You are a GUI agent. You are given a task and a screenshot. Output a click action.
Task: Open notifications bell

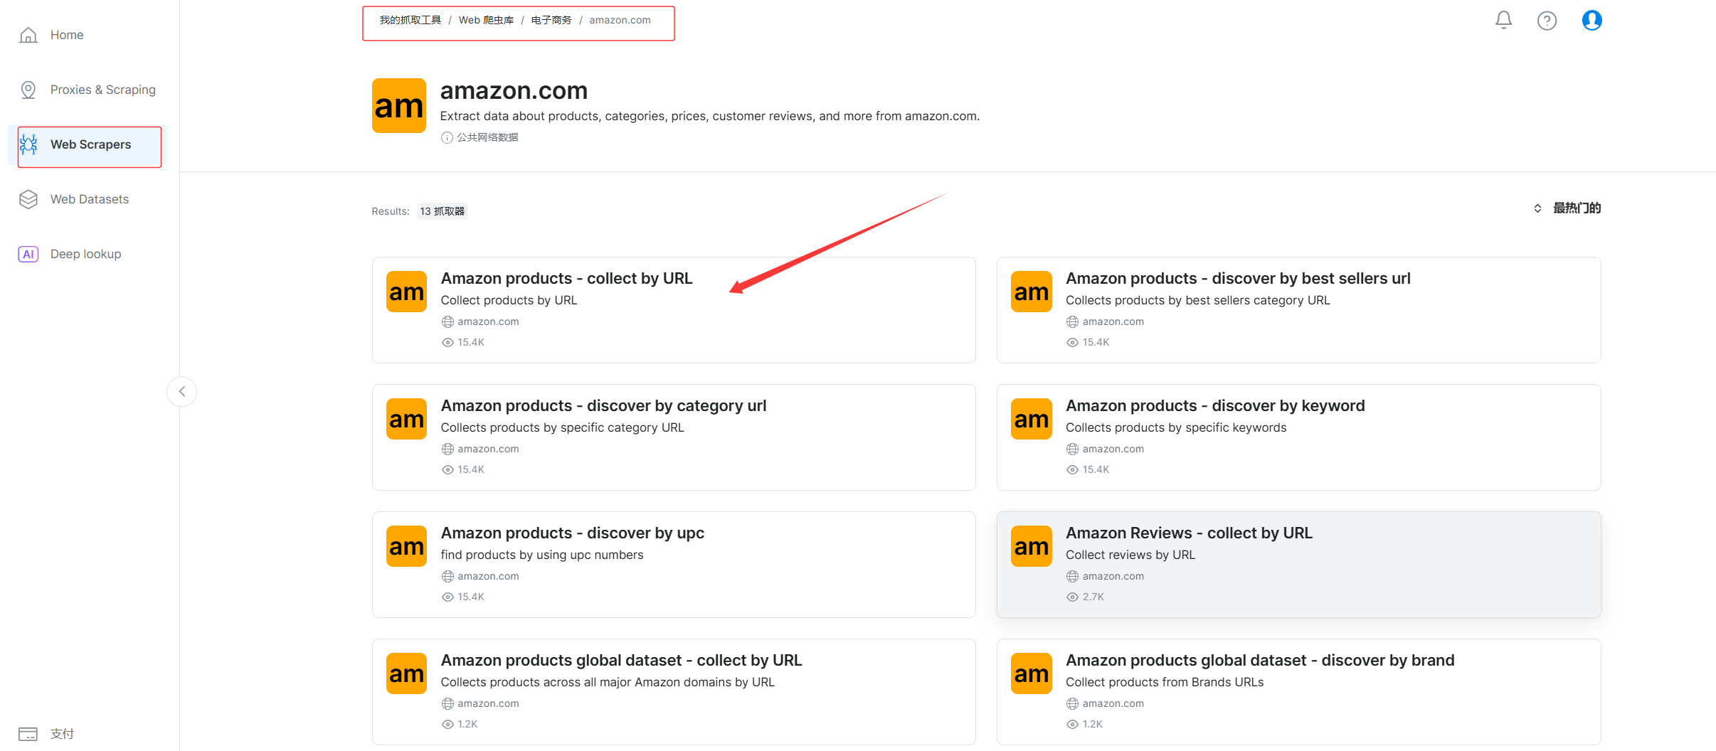(x=1503, y=20)
